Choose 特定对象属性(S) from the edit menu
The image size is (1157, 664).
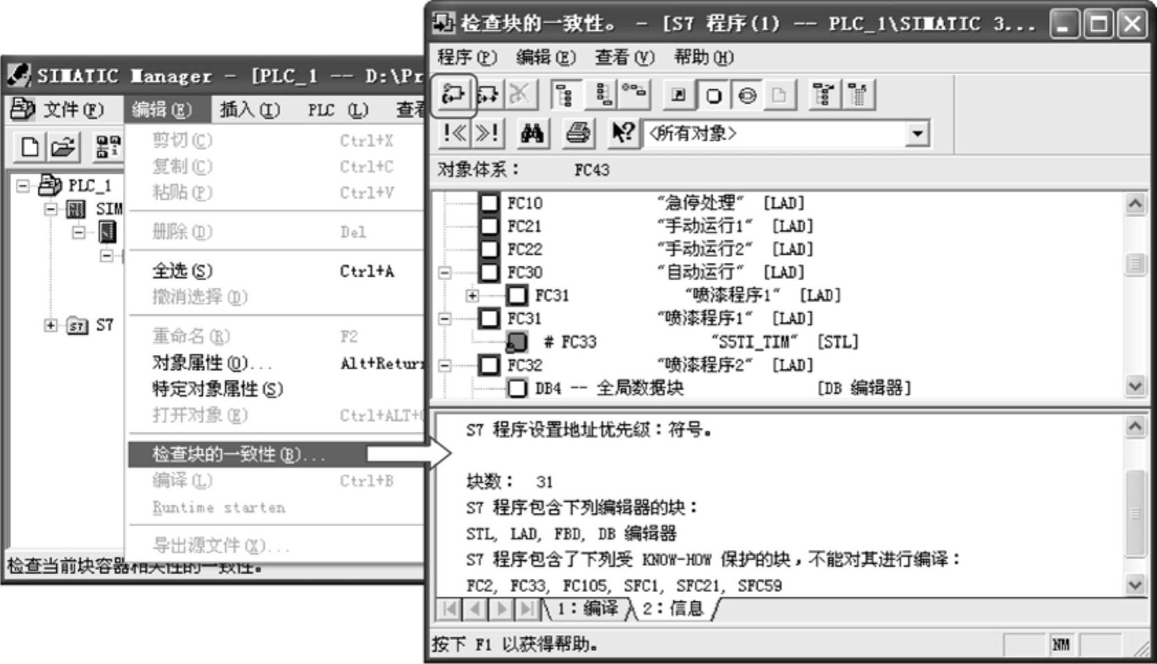coord(275,389)
